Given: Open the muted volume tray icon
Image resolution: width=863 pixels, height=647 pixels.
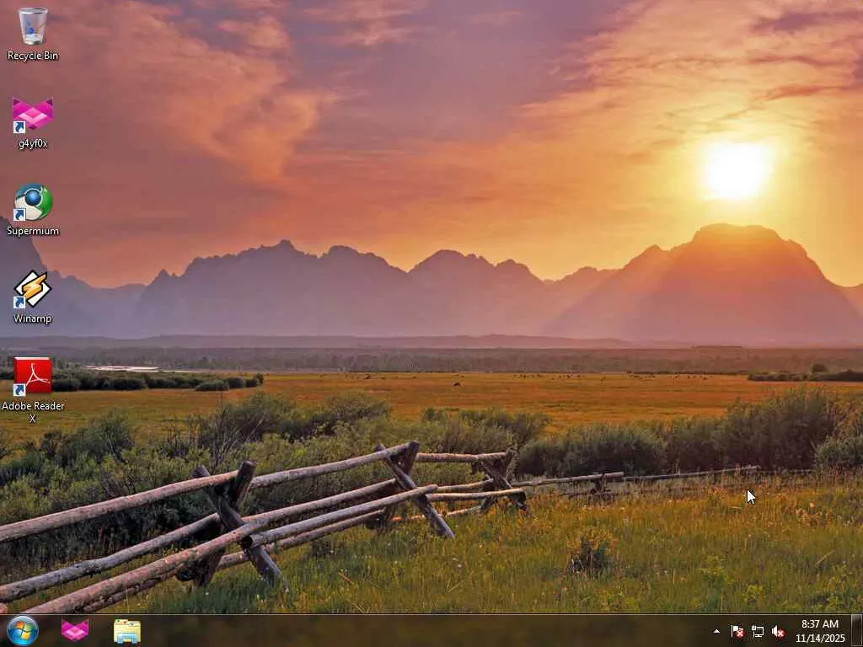Looking at the screenshot, I should pos(778,632).
